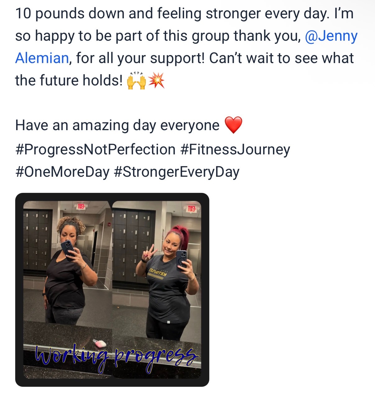375x406 pixels.
Task: Select 'Have an amazing day everyone' text
Action: (x=118, y=125)
